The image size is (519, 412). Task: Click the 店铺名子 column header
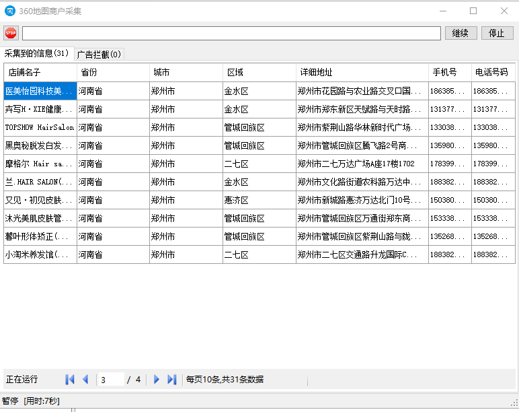tap(40, 72)
